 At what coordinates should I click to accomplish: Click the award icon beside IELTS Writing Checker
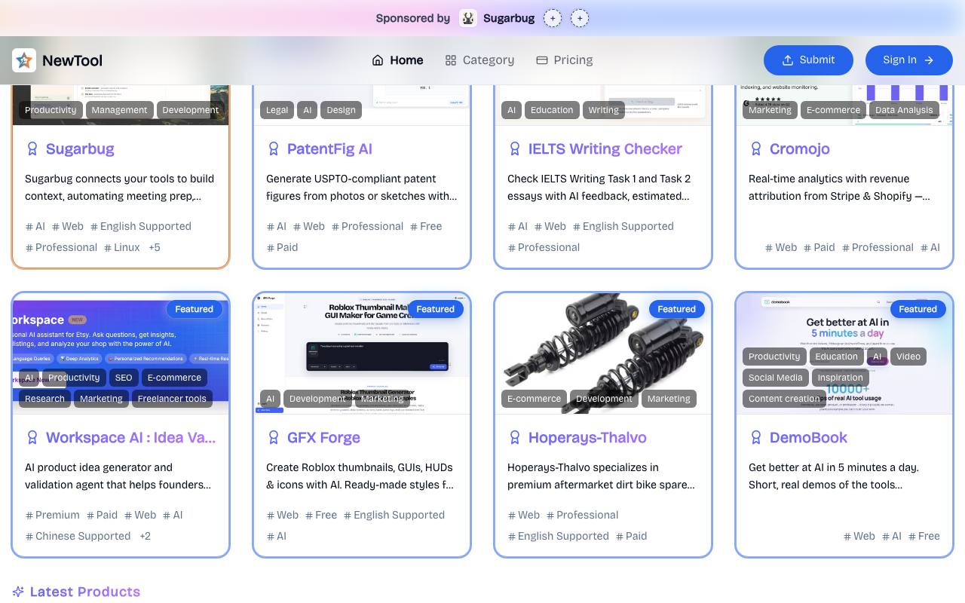pyautogui.click(x=515, y=149)
